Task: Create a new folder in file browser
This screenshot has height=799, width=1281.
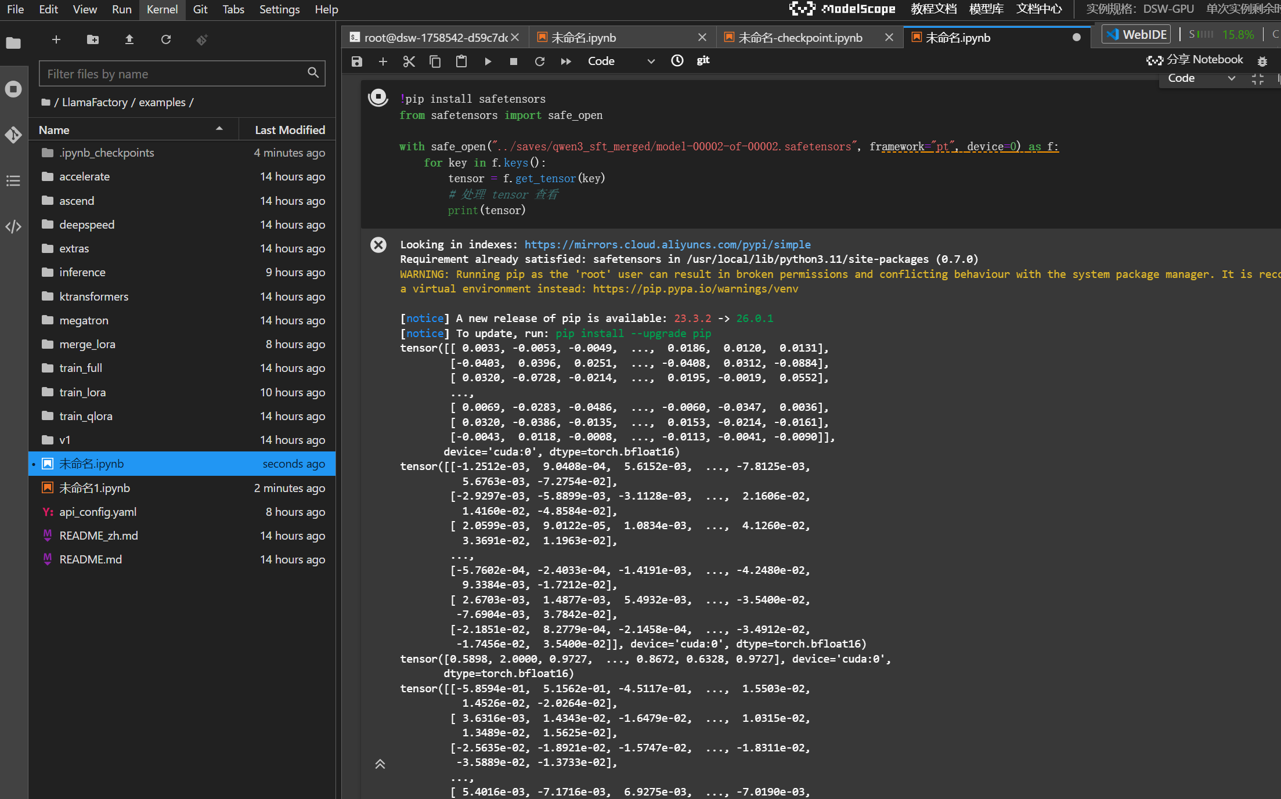Action: [92, 39]
